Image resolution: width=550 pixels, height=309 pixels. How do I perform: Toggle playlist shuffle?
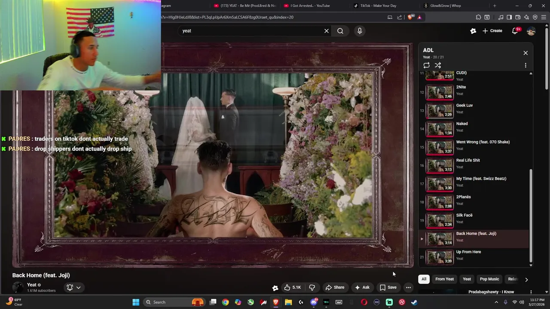click(438, 65)
